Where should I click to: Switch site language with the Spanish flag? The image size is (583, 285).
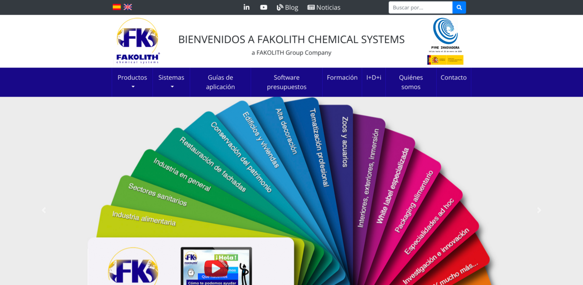point(116,7)
